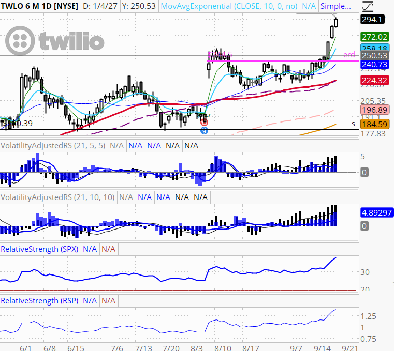Click the 205.35 price axis label
Image resolution: width=394 pixels, height=351 pixels.
(x=373, y=101)
